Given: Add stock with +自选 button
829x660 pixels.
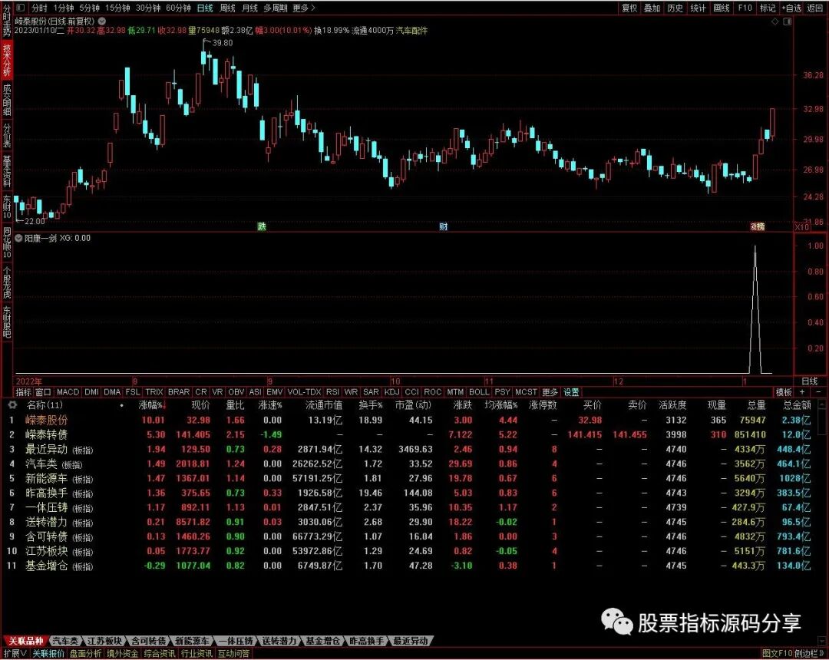Looking at the screenshot, I should [791, 8].
